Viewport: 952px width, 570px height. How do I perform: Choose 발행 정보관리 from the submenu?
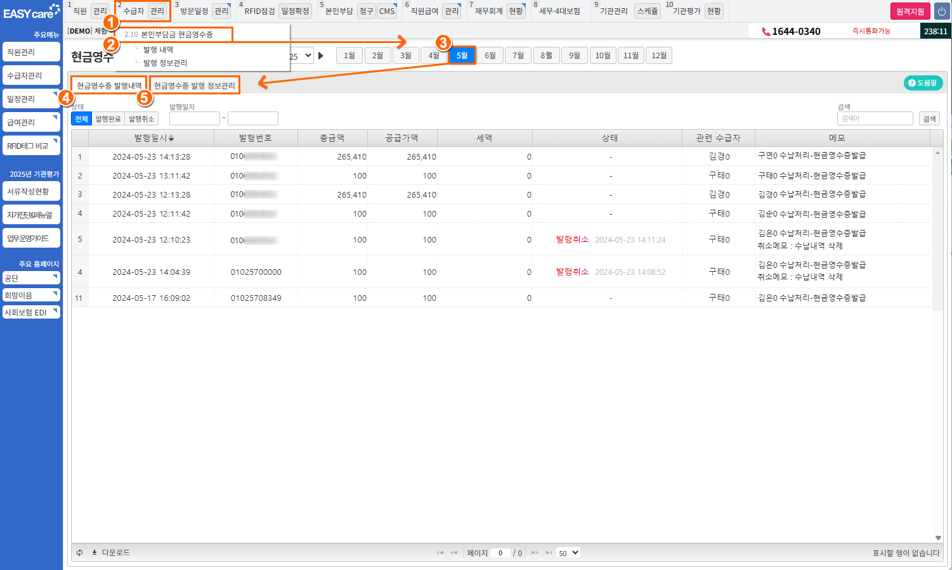(x=165, y=63)
